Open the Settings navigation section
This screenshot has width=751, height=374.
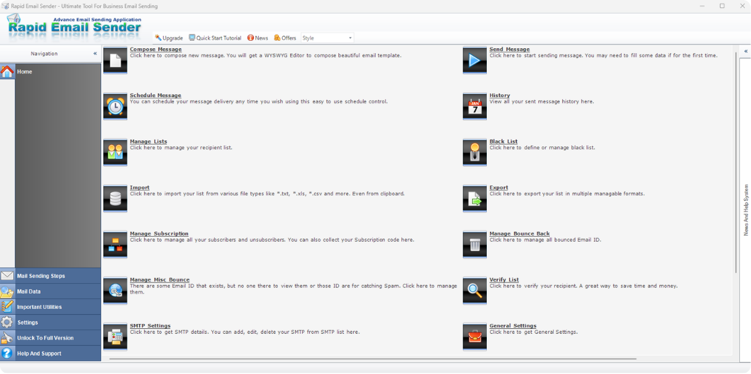(51, 322)
